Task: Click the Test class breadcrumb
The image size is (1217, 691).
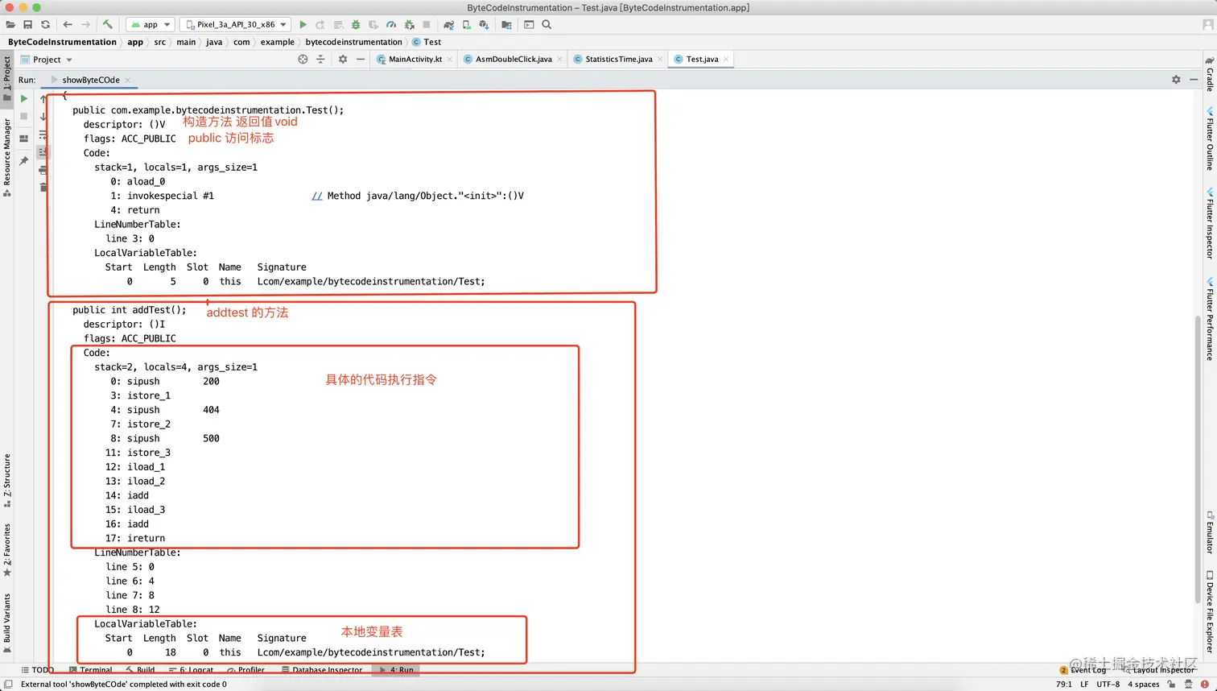Action: point(427,42)
